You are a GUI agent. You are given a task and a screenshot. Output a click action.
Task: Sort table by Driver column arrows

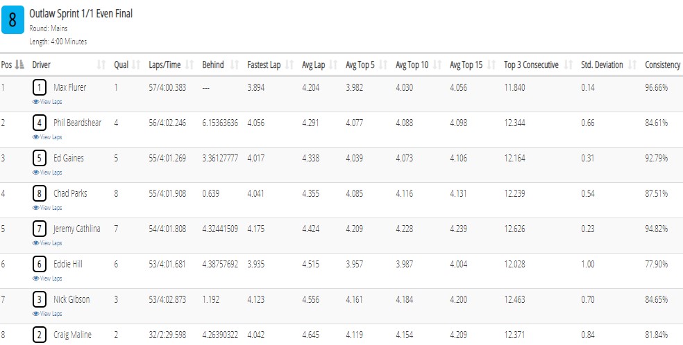[101, 65]
